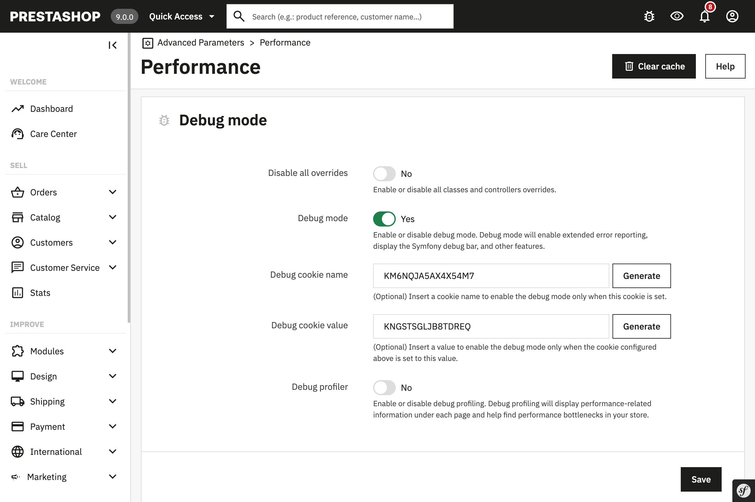The image size is (755, 502).
Task: Toggle the Disable all overrides switch
Action: [x=384, y=173]
